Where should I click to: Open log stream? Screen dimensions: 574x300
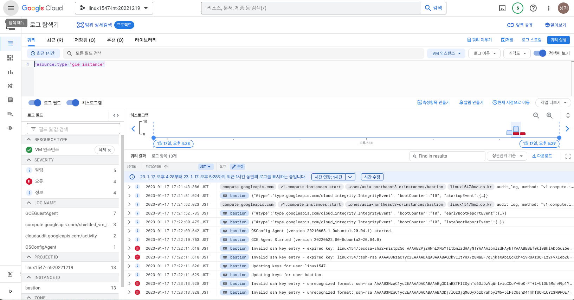[x=531, y=40]
